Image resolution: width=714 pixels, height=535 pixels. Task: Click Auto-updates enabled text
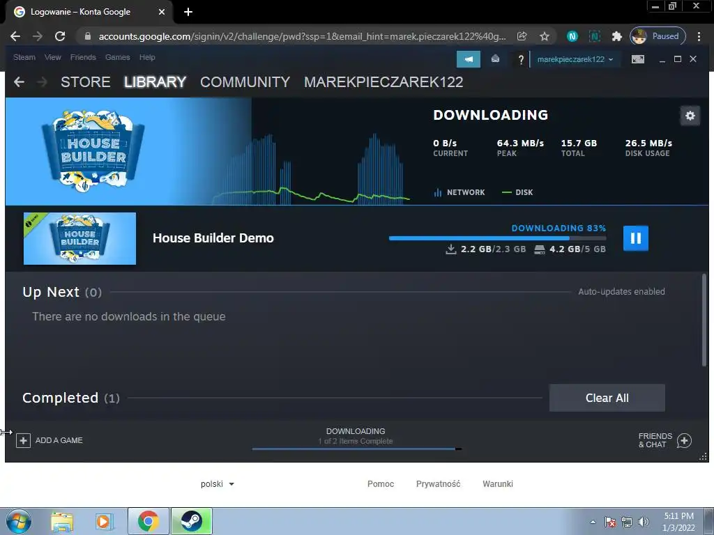point(621,292)
